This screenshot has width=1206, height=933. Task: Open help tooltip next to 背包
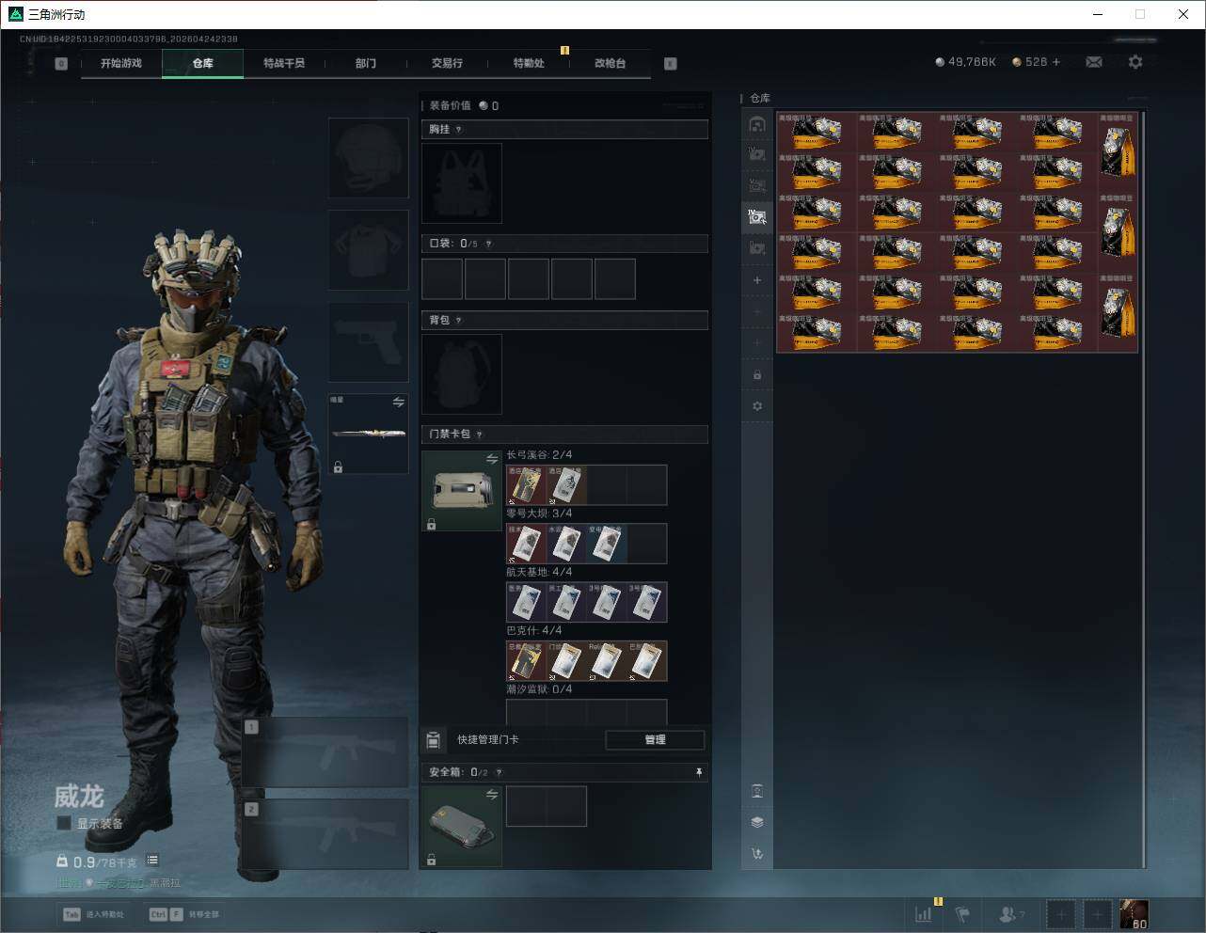(x=459, y=321)
